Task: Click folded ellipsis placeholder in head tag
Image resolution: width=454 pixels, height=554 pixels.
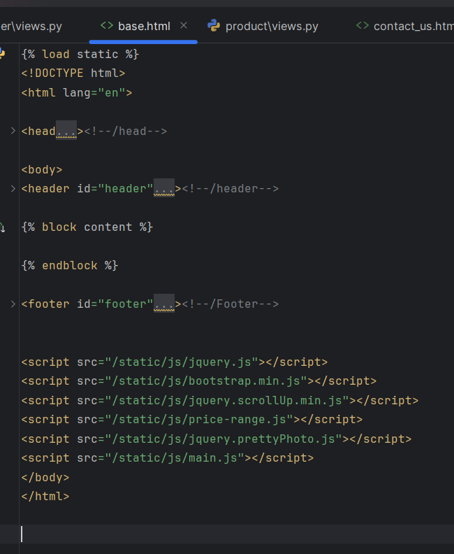Action: [66, 131]
